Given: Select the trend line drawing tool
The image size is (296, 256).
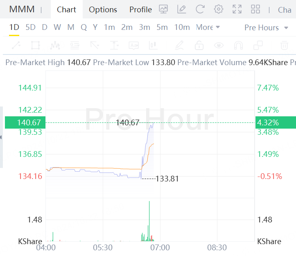Looking at the screenshot, I should point(16,45).
